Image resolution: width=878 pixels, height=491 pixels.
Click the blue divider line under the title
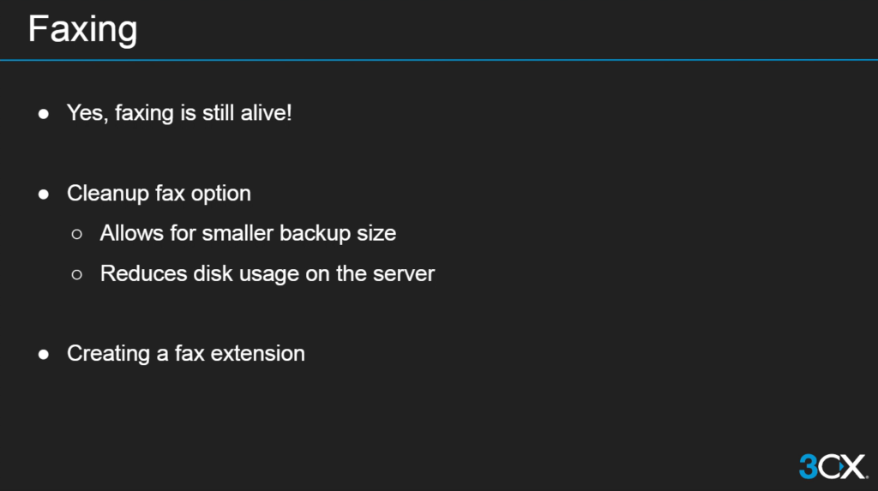[x=439, y=60]
